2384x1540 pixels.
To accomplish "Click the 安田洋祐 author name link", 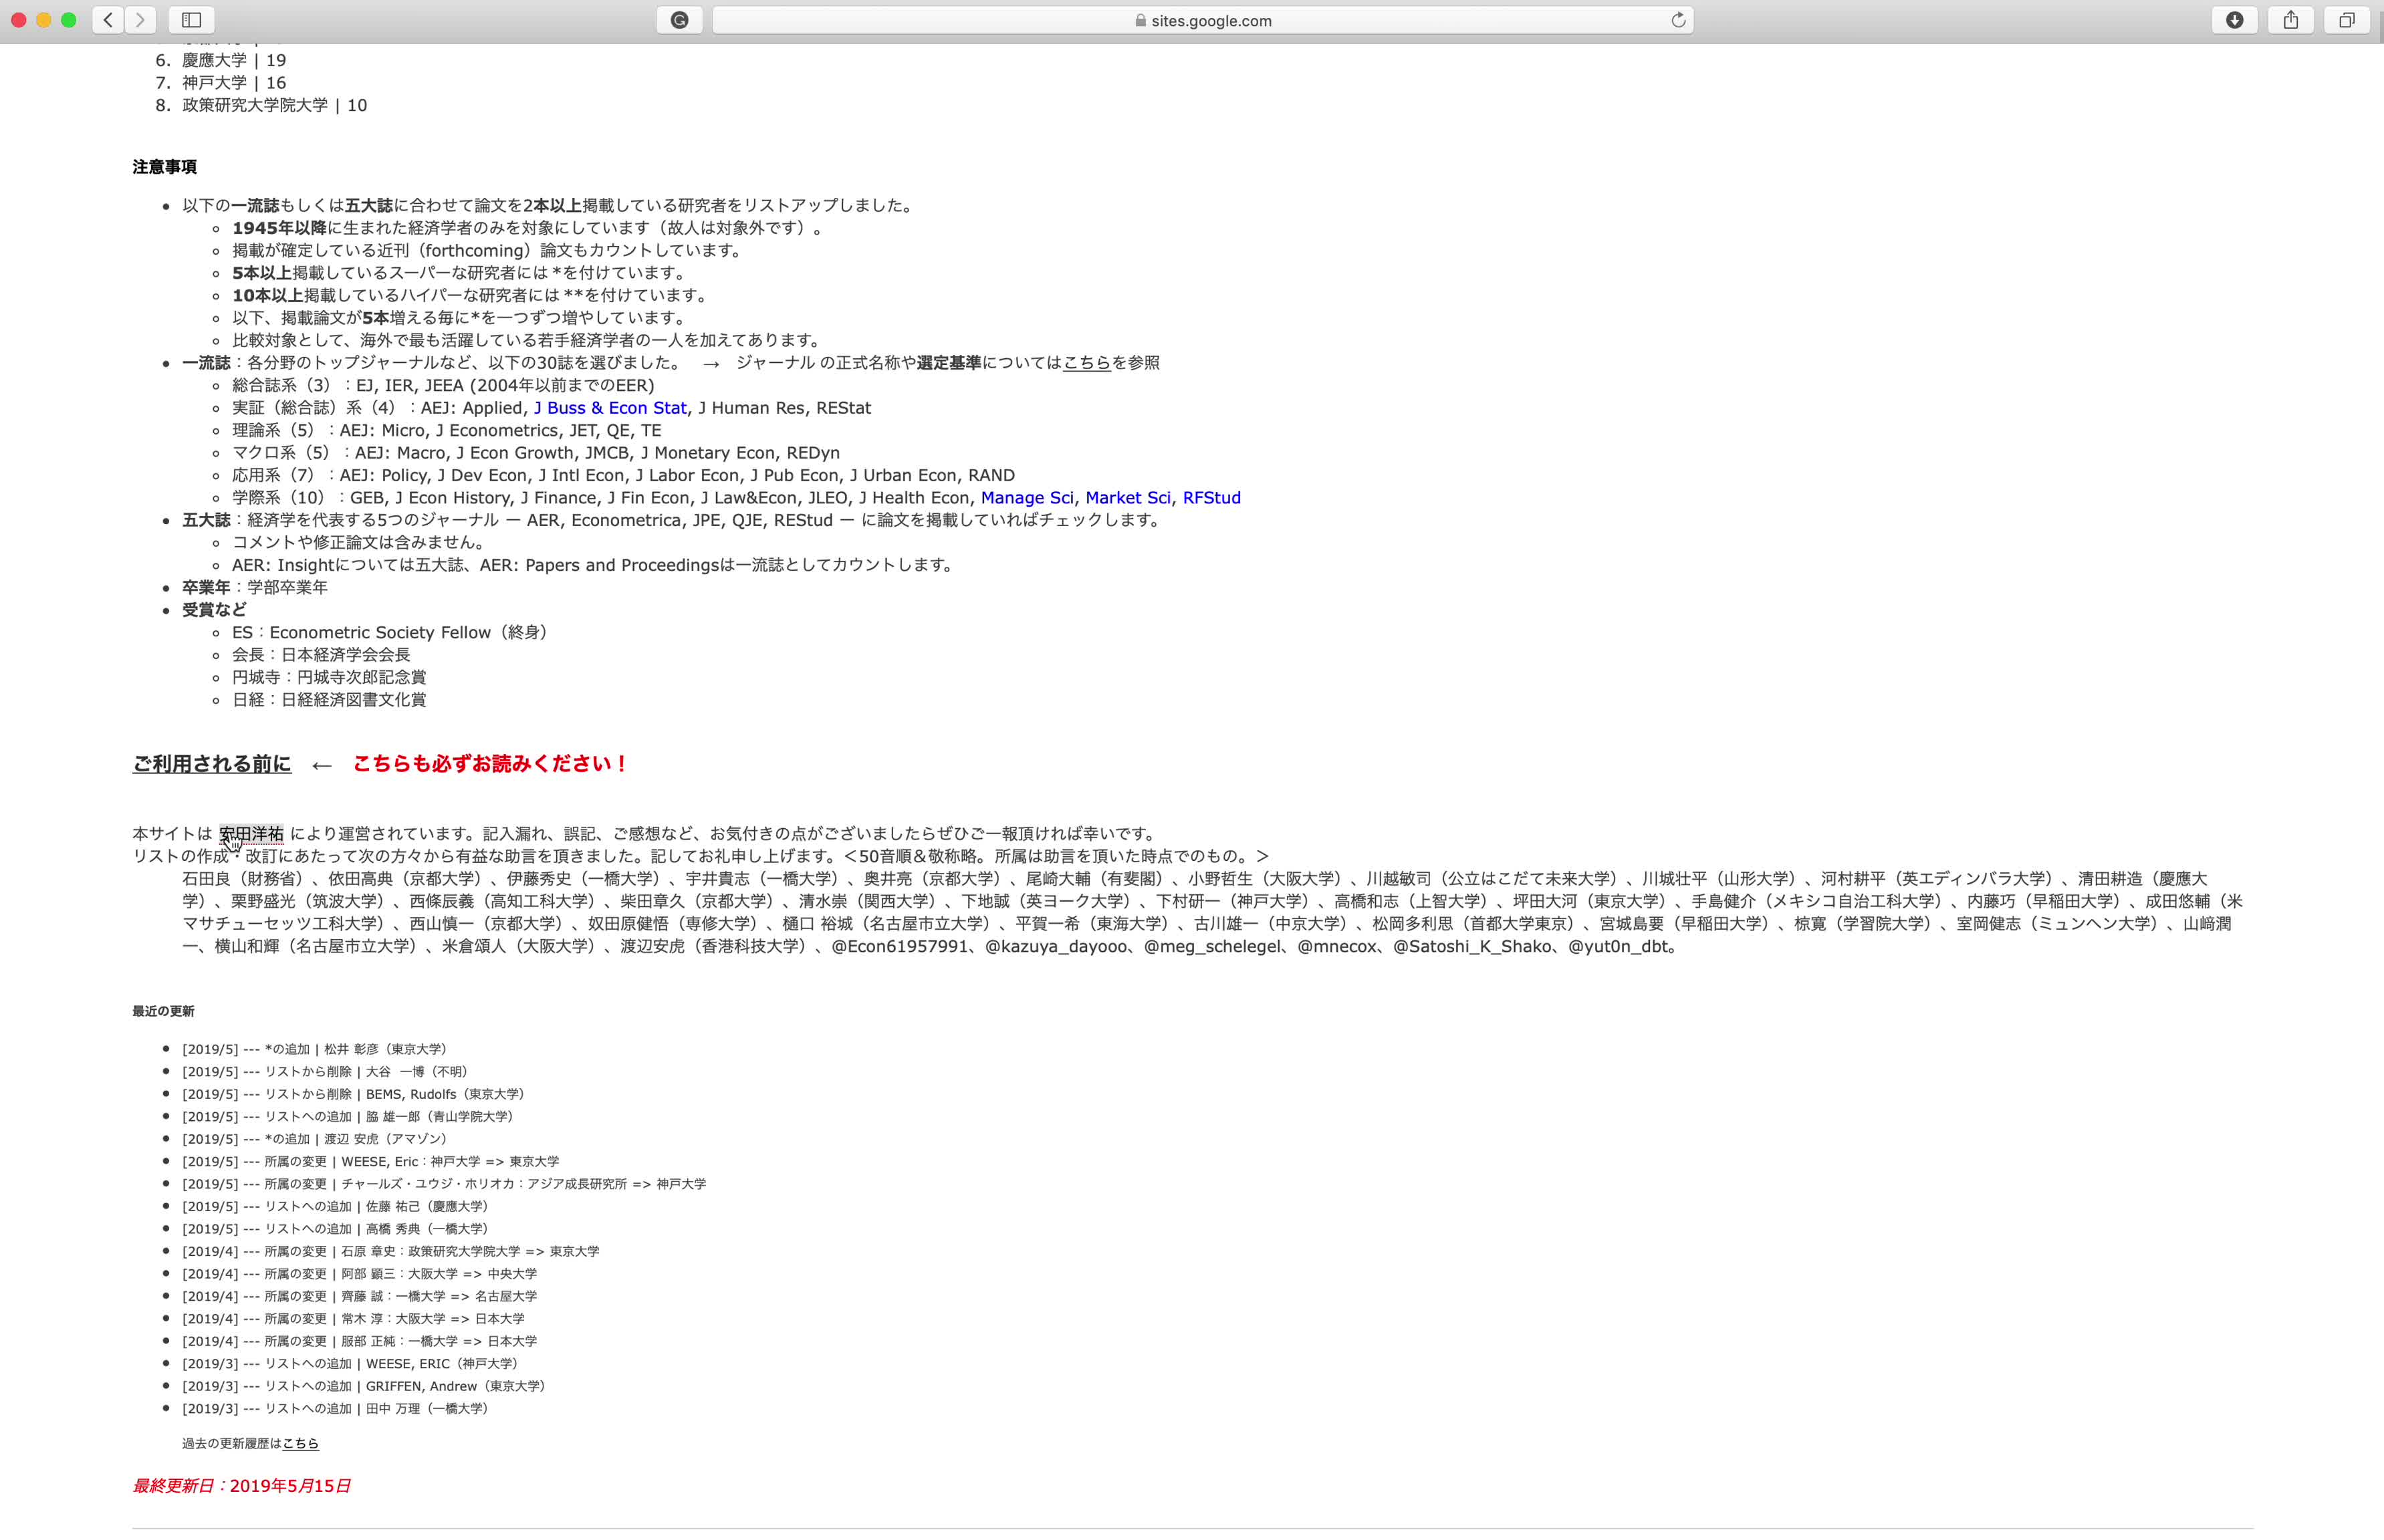I will click(251, 834).
